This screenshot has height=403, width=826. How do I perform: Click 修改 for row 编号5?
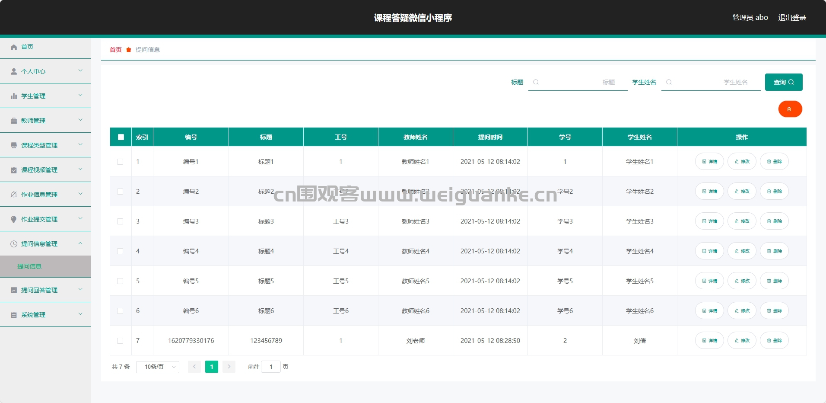(742, 281)
